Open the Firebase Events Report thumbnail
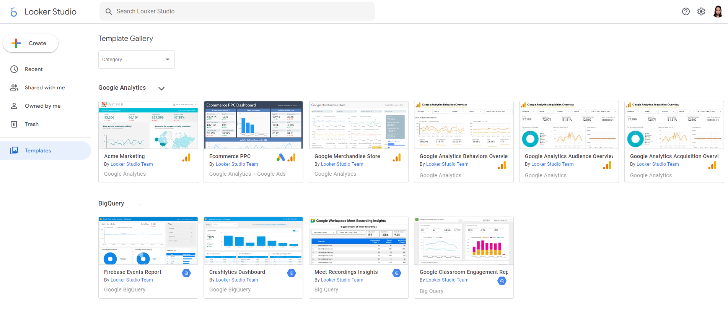Screen dimensions: 728x309 (x=148, y=241)
